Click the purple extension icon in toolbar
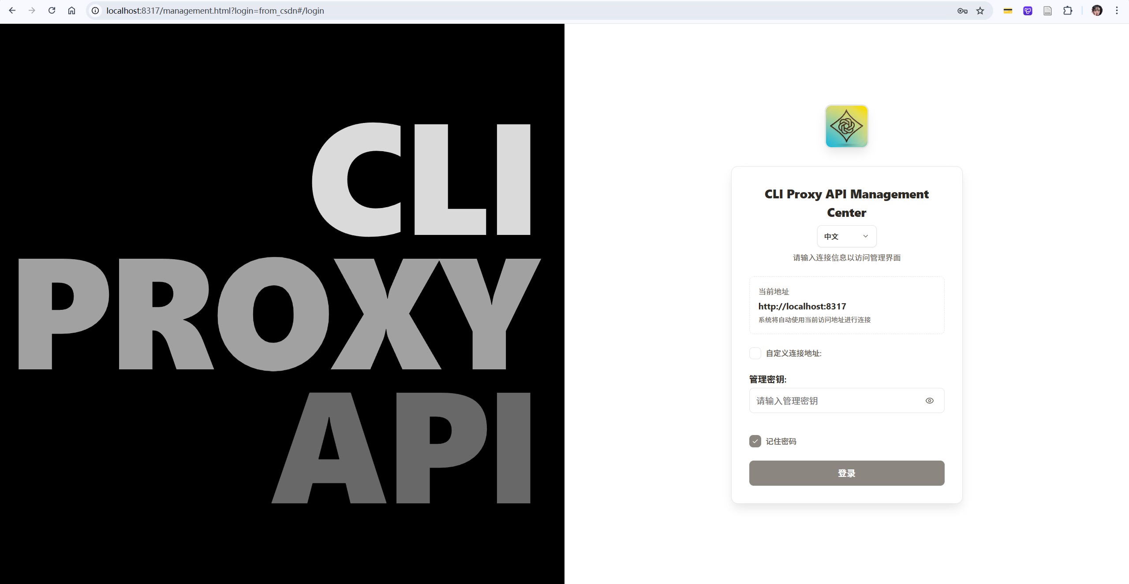 (1028, 11)
